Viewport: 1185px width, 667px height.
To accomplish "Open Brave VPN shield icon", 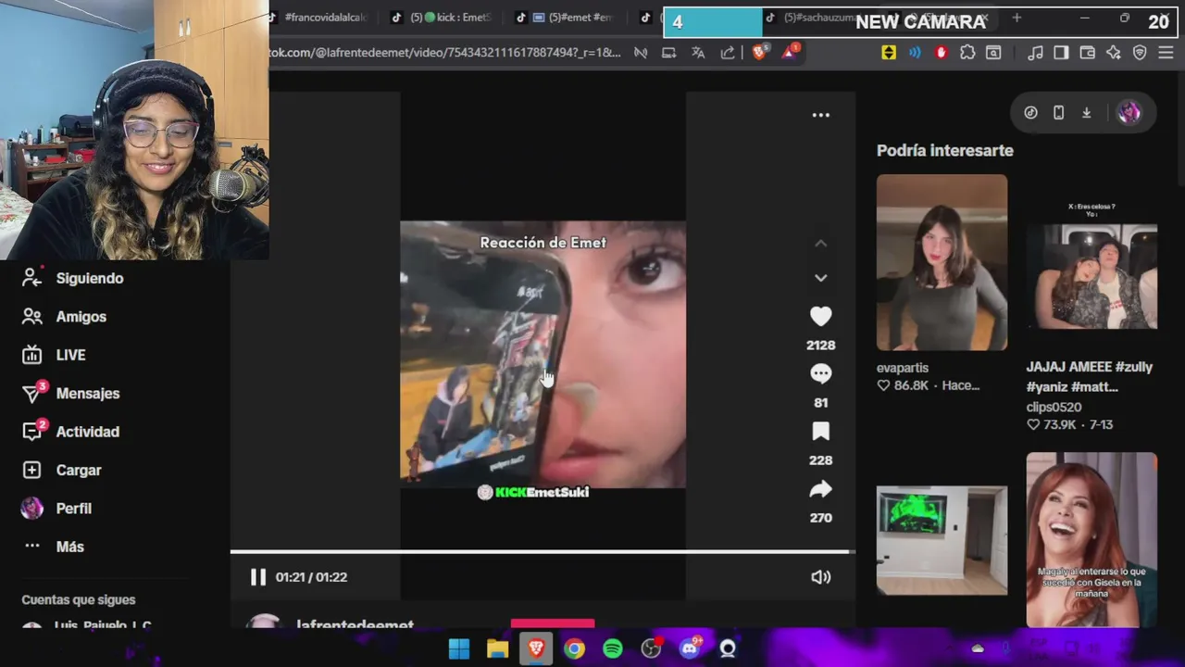I will point(1140,53).
